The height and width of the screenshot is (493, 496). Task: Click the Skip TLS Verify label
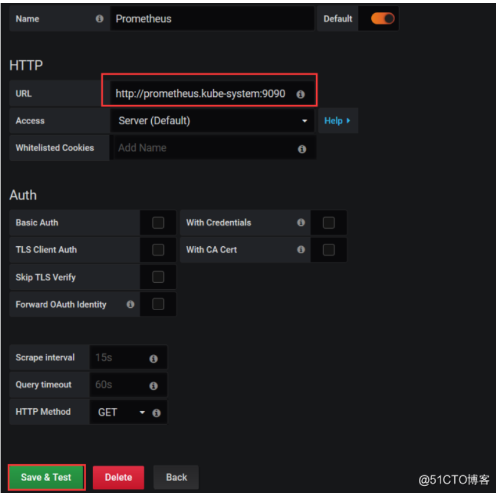(45, 277)
